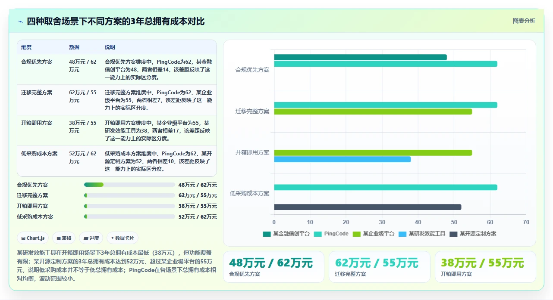
Task: Click the 62万元 / 55万元 progress value
Action: coord(198,195)
